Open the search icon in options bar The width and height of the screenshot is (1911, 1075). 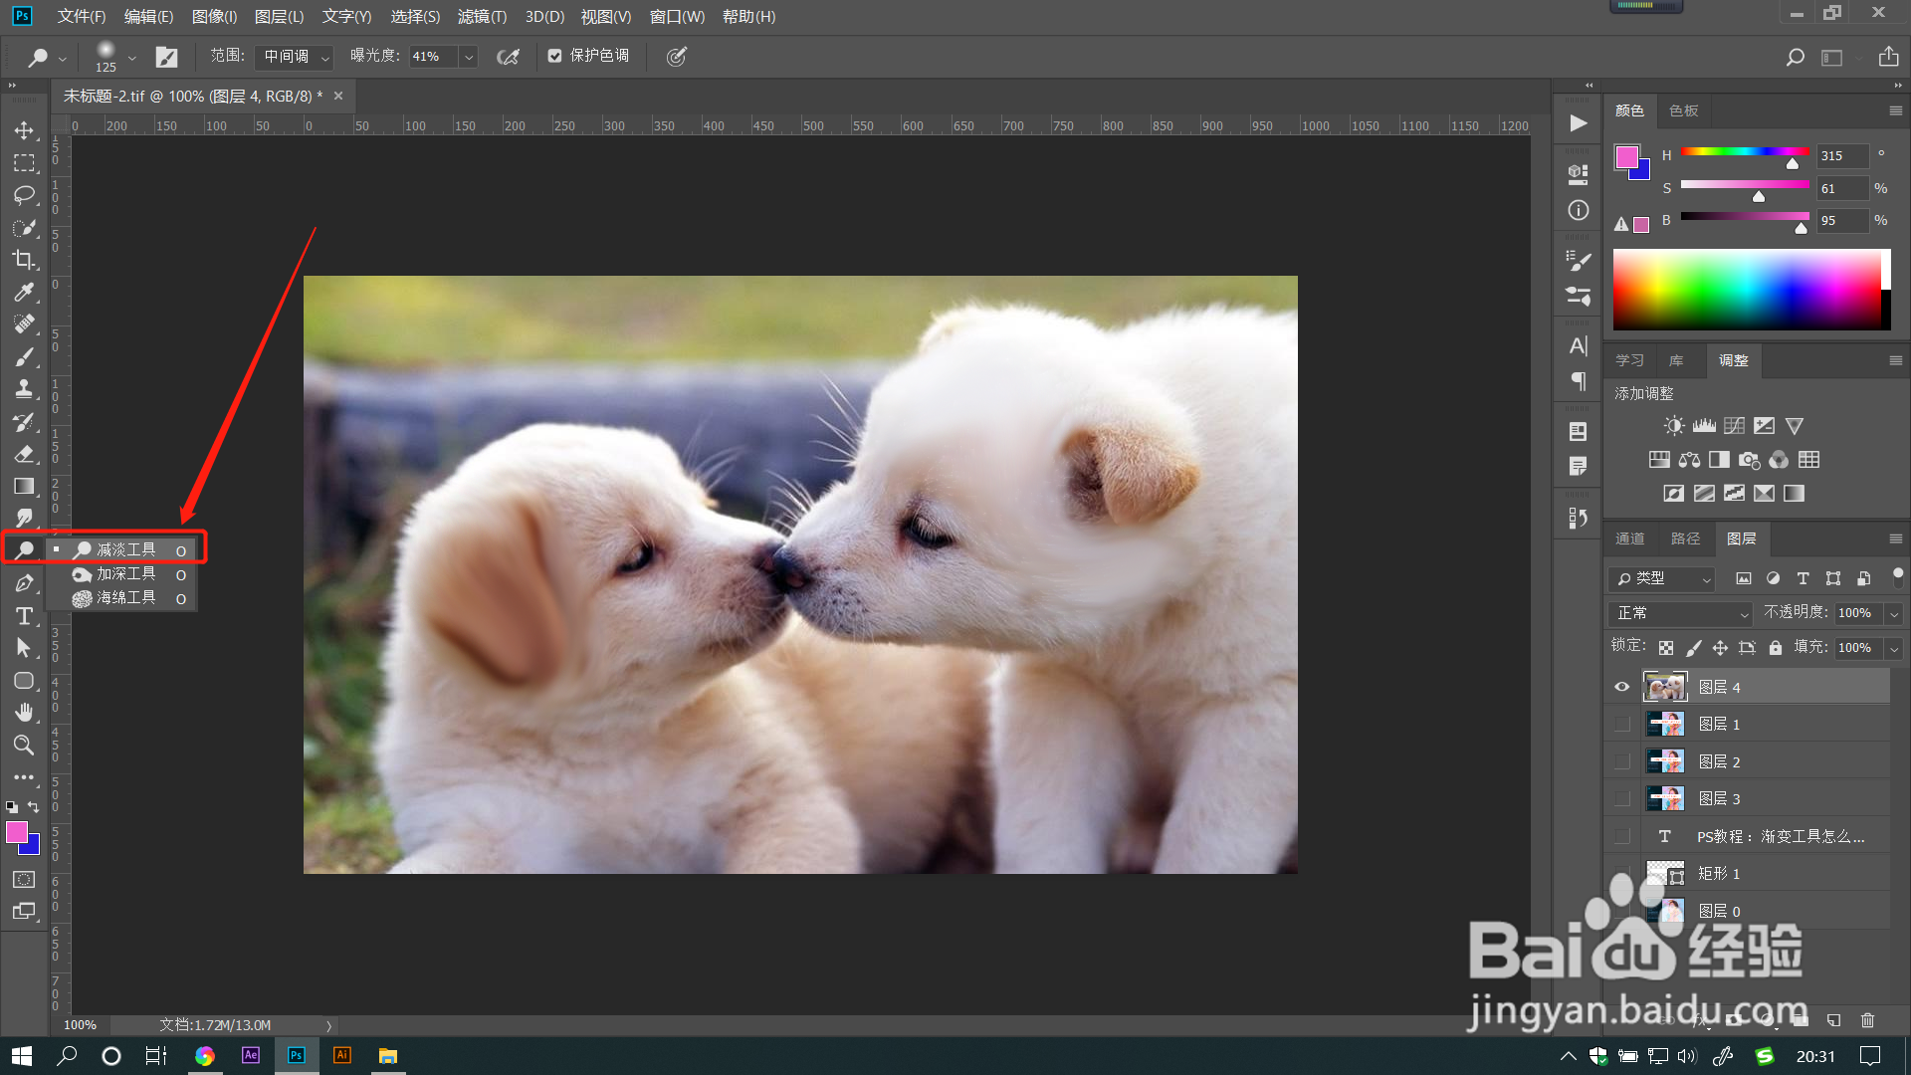pyautogui.click(x=1795, y=57)
